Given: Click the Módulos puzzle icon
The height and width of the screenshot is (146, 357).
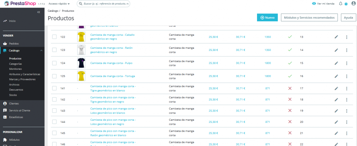Looking at the screenshot, I should coord(5,140).
